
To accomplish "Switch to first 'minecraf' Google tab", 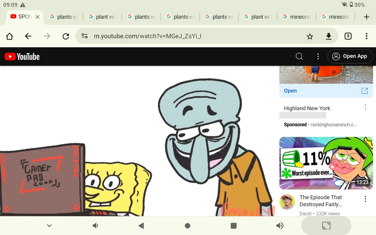I will [296, 17].
